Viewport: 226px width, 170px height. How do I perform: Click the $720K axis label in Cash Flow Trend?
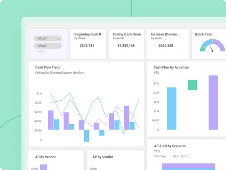pyautogui.click(x=38, y=112)
